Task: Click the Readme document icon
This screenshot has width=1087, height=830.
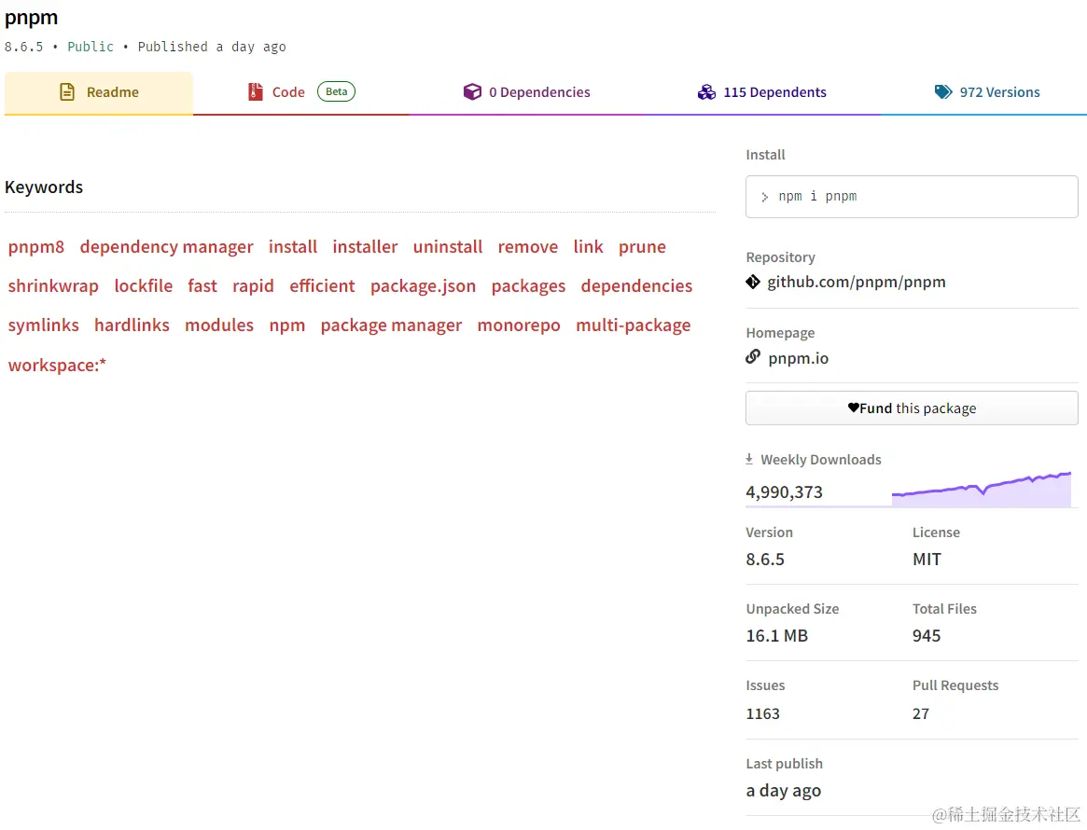Action: point(67,92)
